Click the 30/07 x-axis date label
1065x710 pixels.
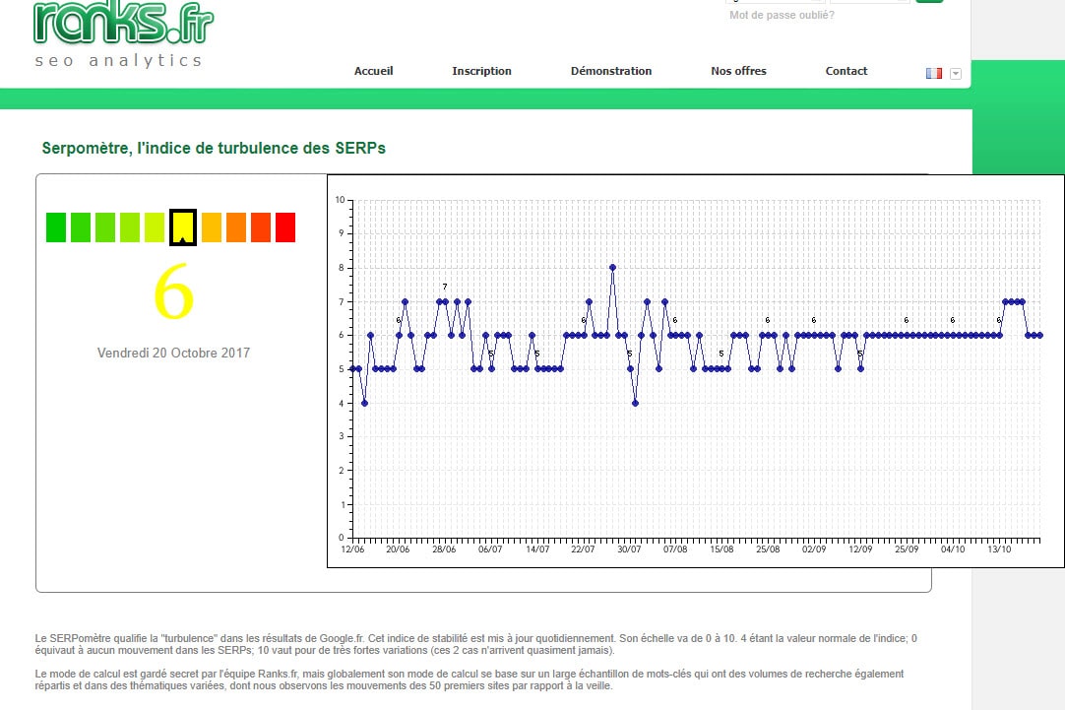click(629, 549)
